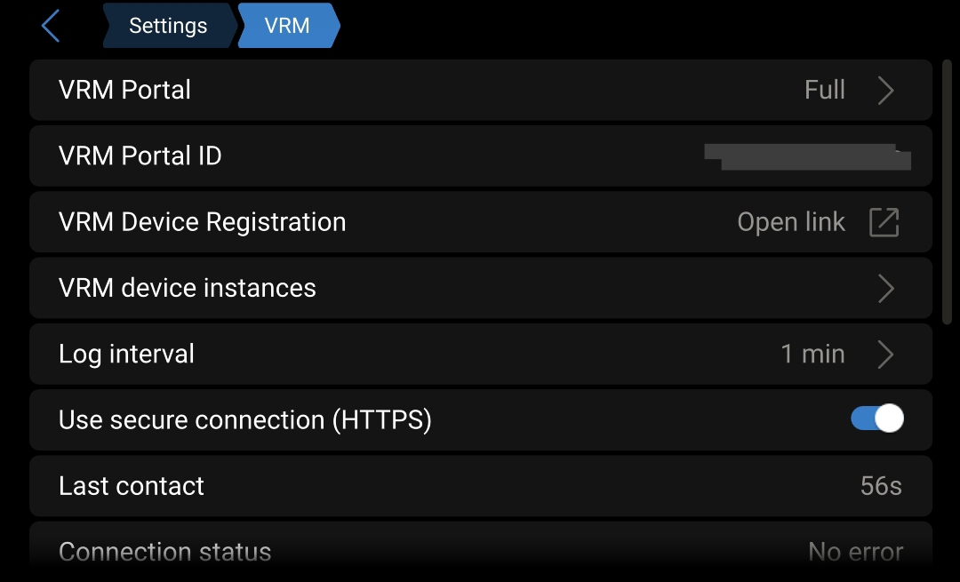Click the Full value for VRM Portal

[x=824, y=91]
